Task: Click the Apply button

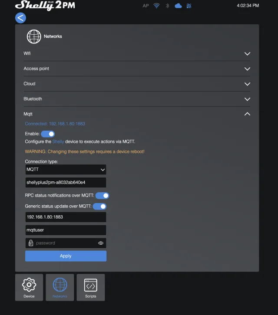Action: click(x=66, y=256)
